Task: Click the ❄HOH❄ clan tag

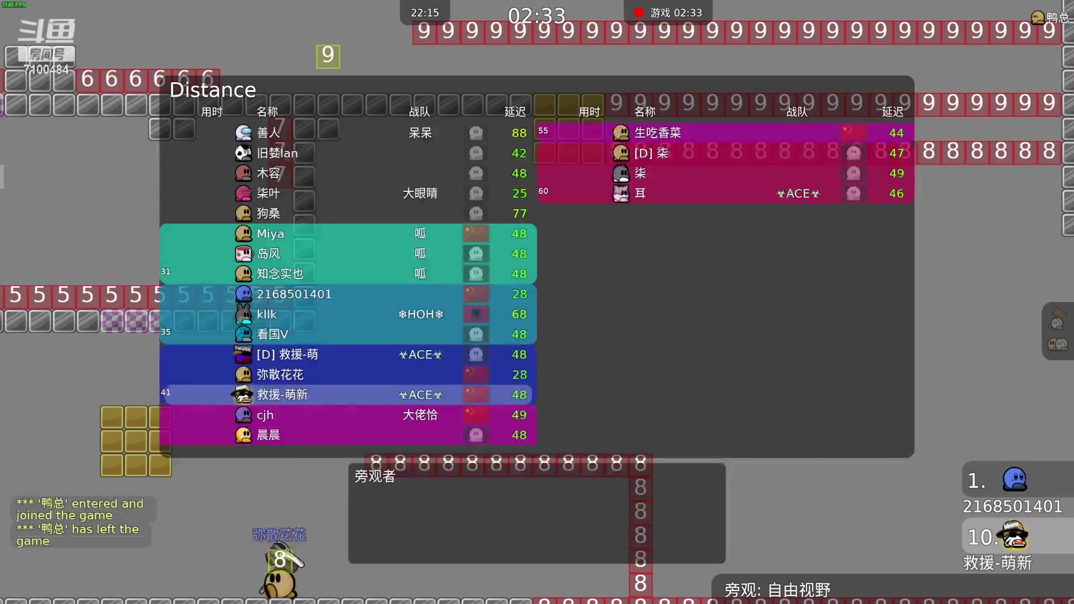Action: (421, 314)
